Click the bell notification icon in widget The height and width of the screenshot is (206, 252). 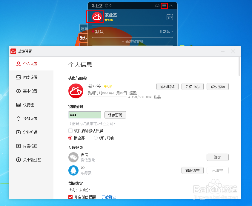pyautogui.click(x=107, y=6)
